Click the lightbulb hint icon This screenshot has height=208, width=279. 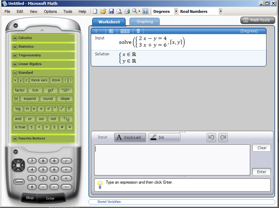(x=100, y=185)
